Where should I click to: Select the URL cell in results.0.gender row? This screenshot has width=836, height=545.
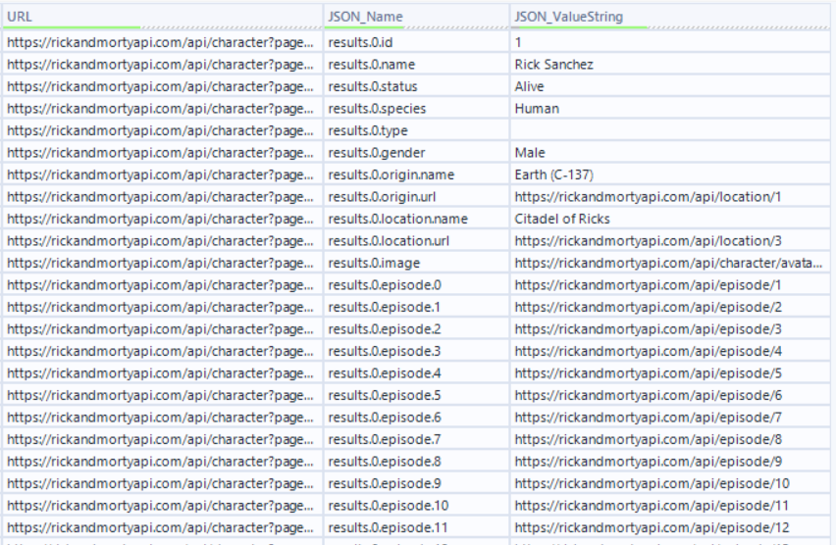pyautogui.click(x=162, y=153)
